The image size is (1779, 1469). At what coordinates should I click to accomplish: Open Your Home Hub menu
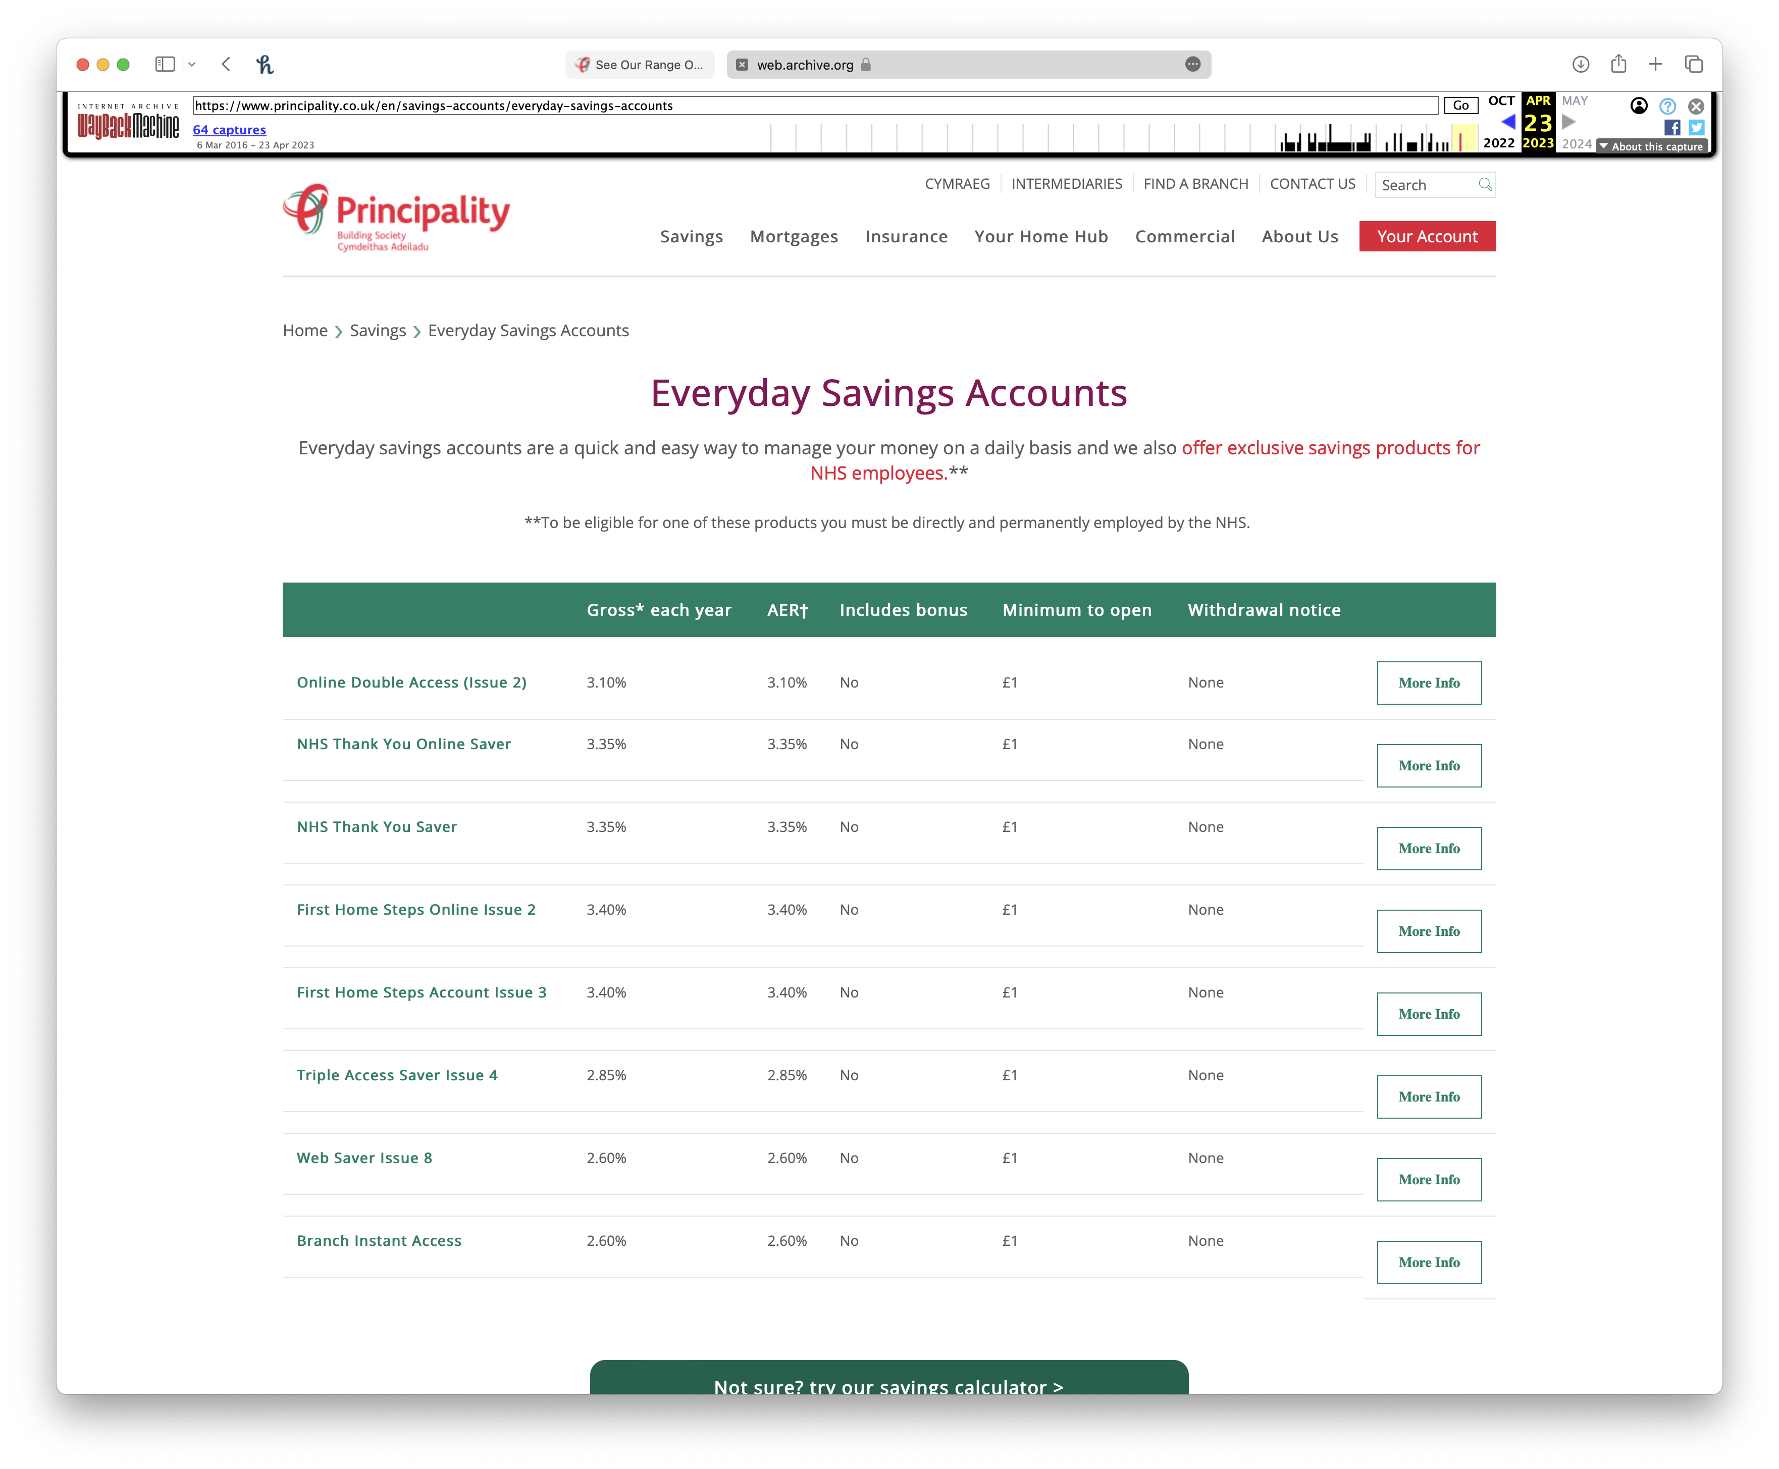point(1041,236)
